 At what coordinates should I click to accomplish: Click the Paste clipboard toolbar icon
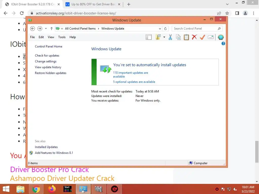[x=186, y=37]
